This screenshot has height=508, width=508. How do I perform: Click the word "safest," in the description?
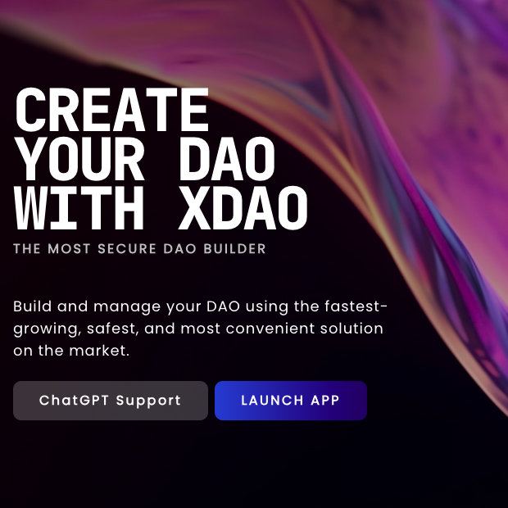click(113, 329)
